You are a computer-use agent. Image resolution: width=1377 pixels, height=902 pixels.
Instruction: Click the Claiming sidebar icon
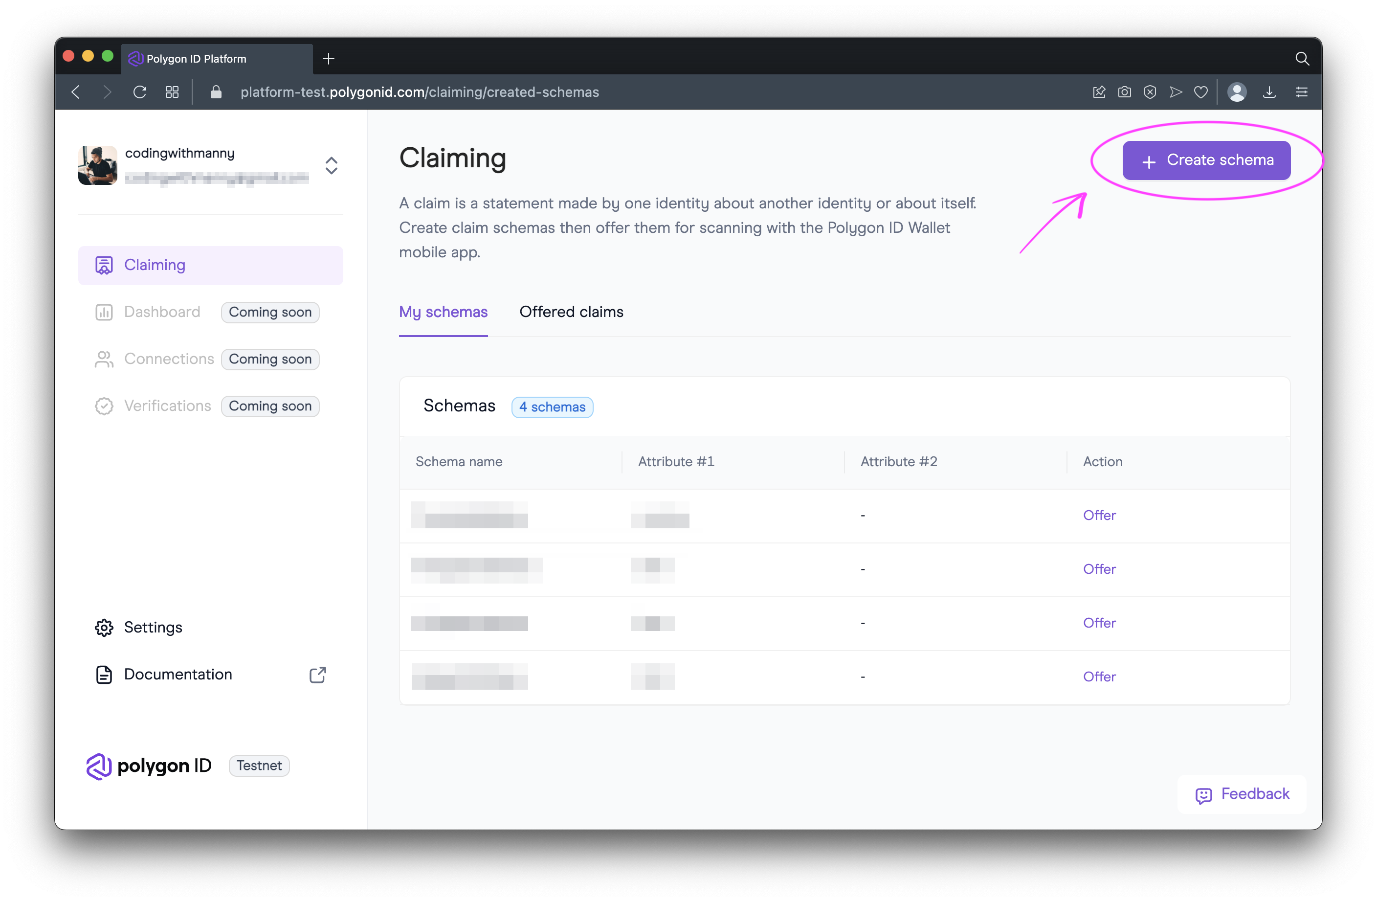tap(104, 265)
